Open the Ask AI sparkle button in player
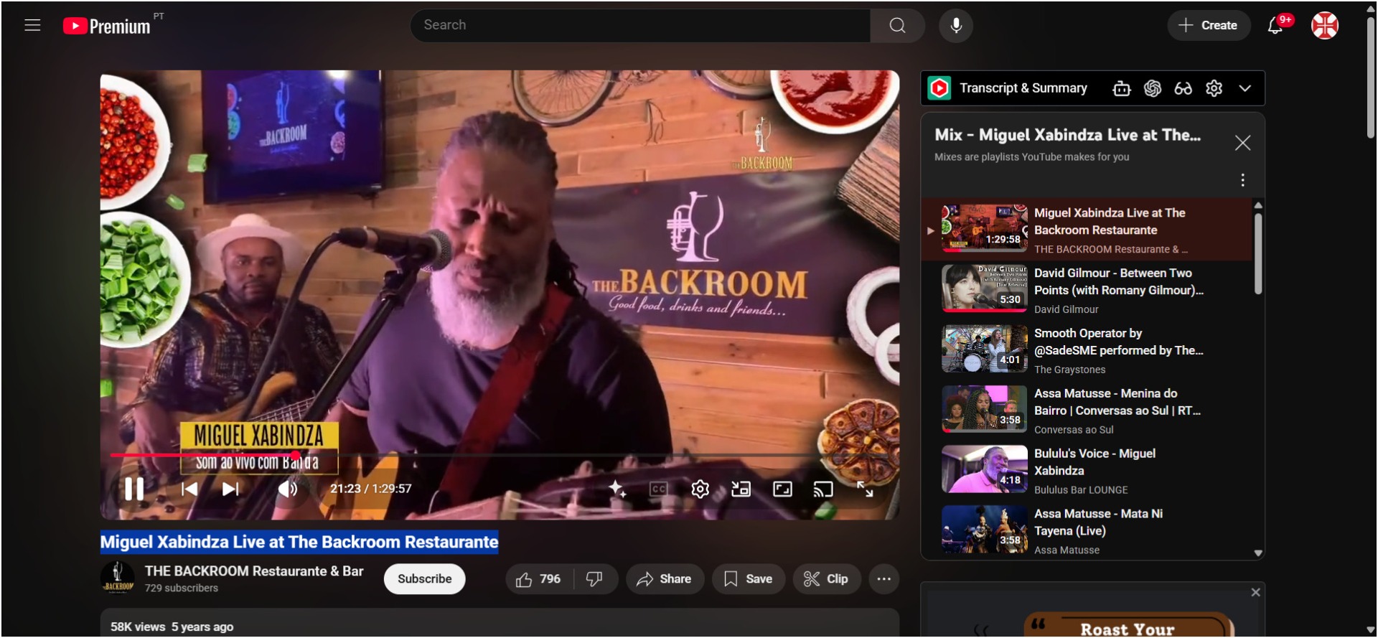Image resolution: width=1378 pixels, height=638 pixels. [617, 489]
